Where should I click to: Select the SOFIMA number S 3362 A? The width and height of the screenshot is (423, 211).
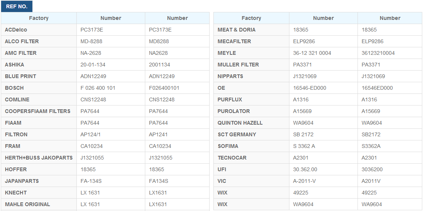(304, 146)
